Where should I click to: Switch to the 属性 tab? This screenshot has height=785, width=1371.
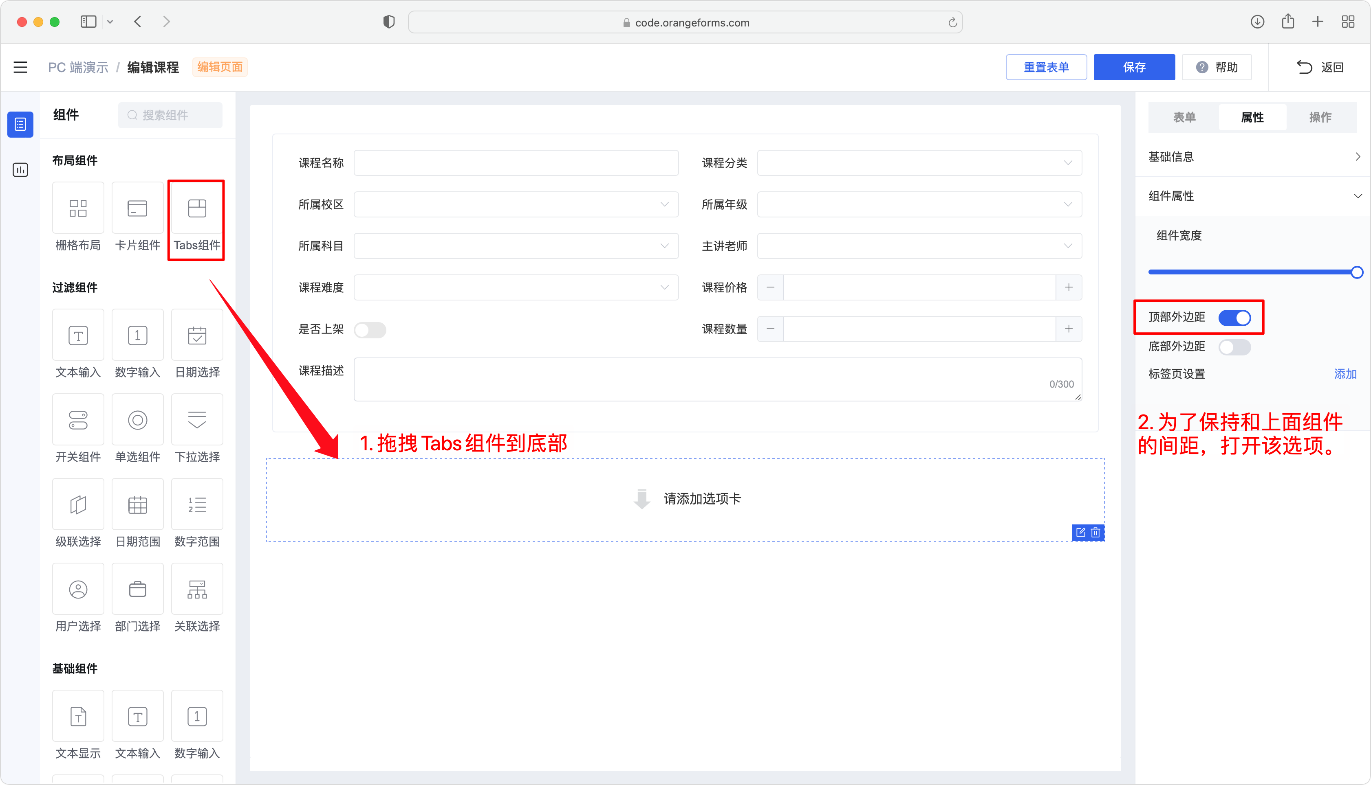click(1252, 117)
